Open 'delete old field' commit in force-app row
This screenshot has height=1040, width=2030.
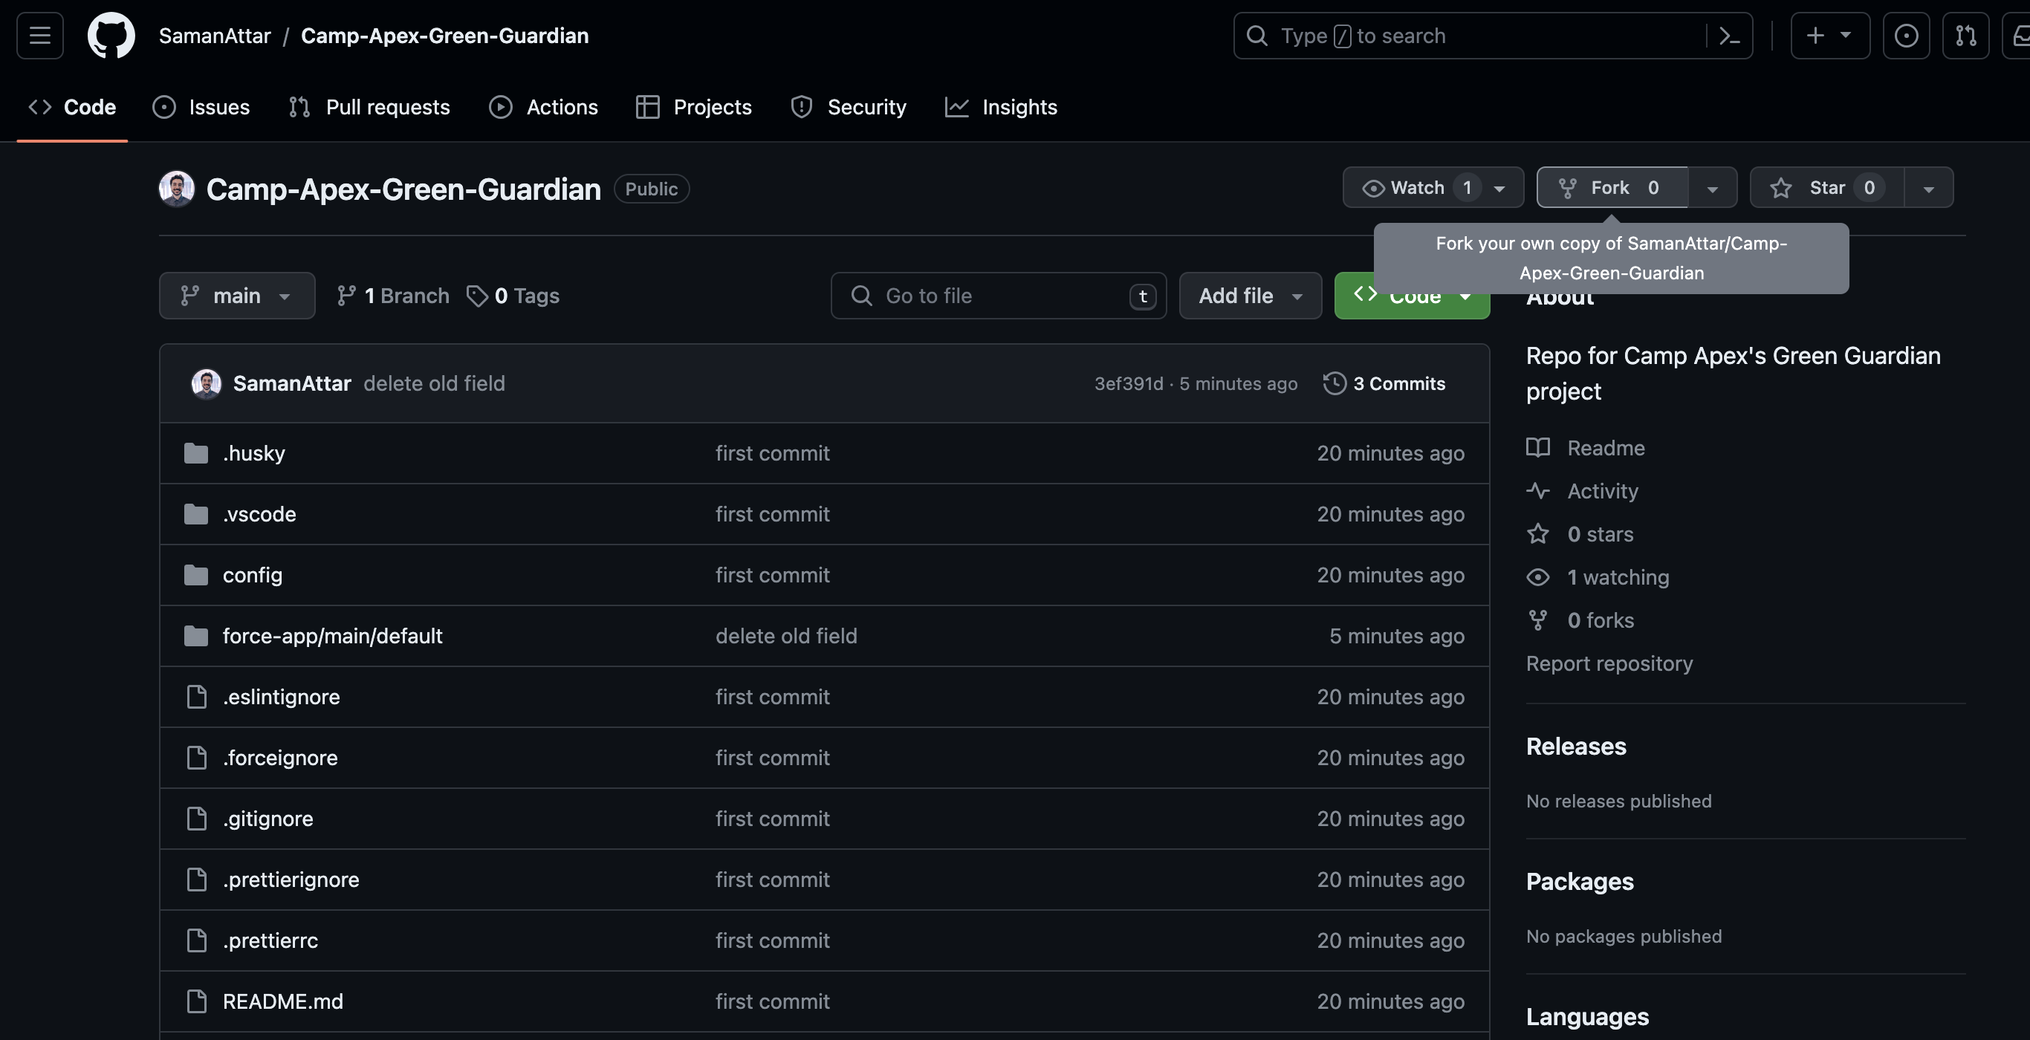coord(785,636)
